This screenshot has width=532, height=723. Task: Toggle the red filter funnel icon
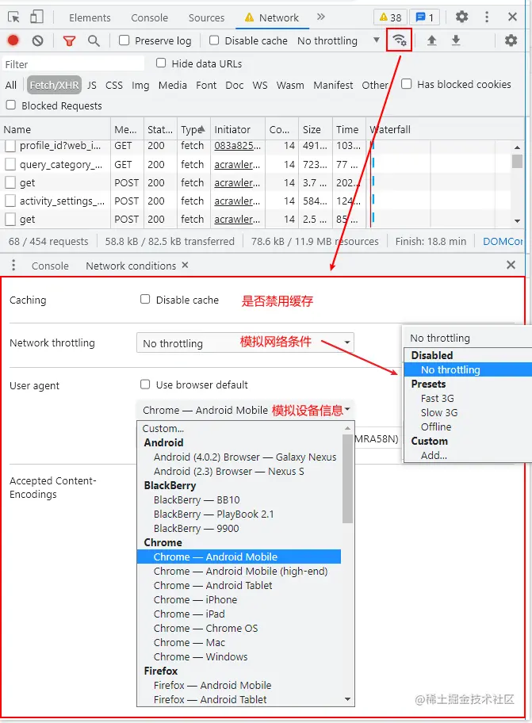pos(69,41)
